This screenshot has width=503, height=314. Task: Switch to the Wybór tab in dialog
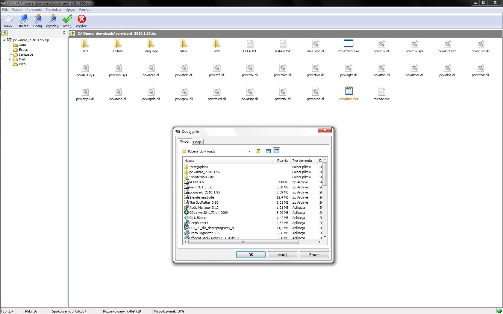click(185, 141)
